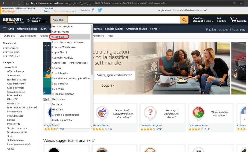Image resolution: width=248 pixels, height=152 pixels.
Task: Select Buoni Regalo in dropdown list
Action: 60,73
